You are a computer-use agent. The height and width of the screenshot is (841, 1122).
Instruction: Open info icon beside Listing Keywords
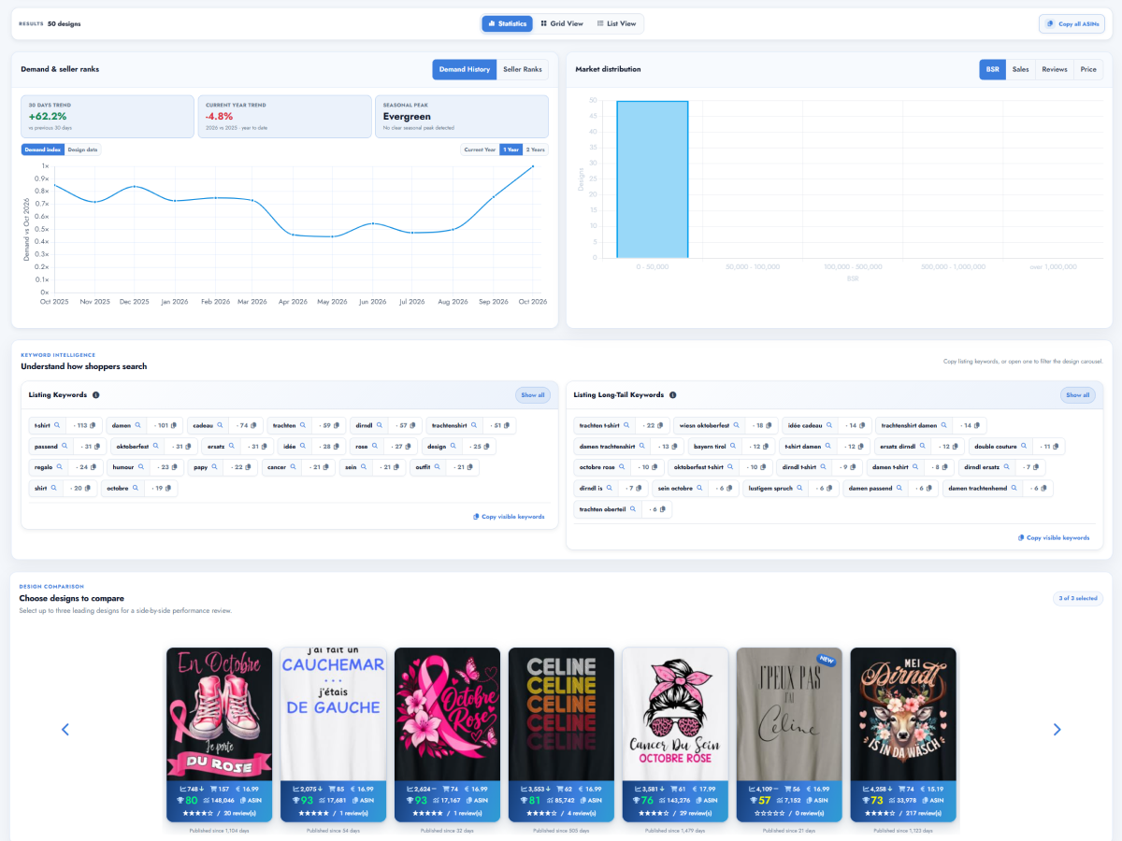coord(96,395)
